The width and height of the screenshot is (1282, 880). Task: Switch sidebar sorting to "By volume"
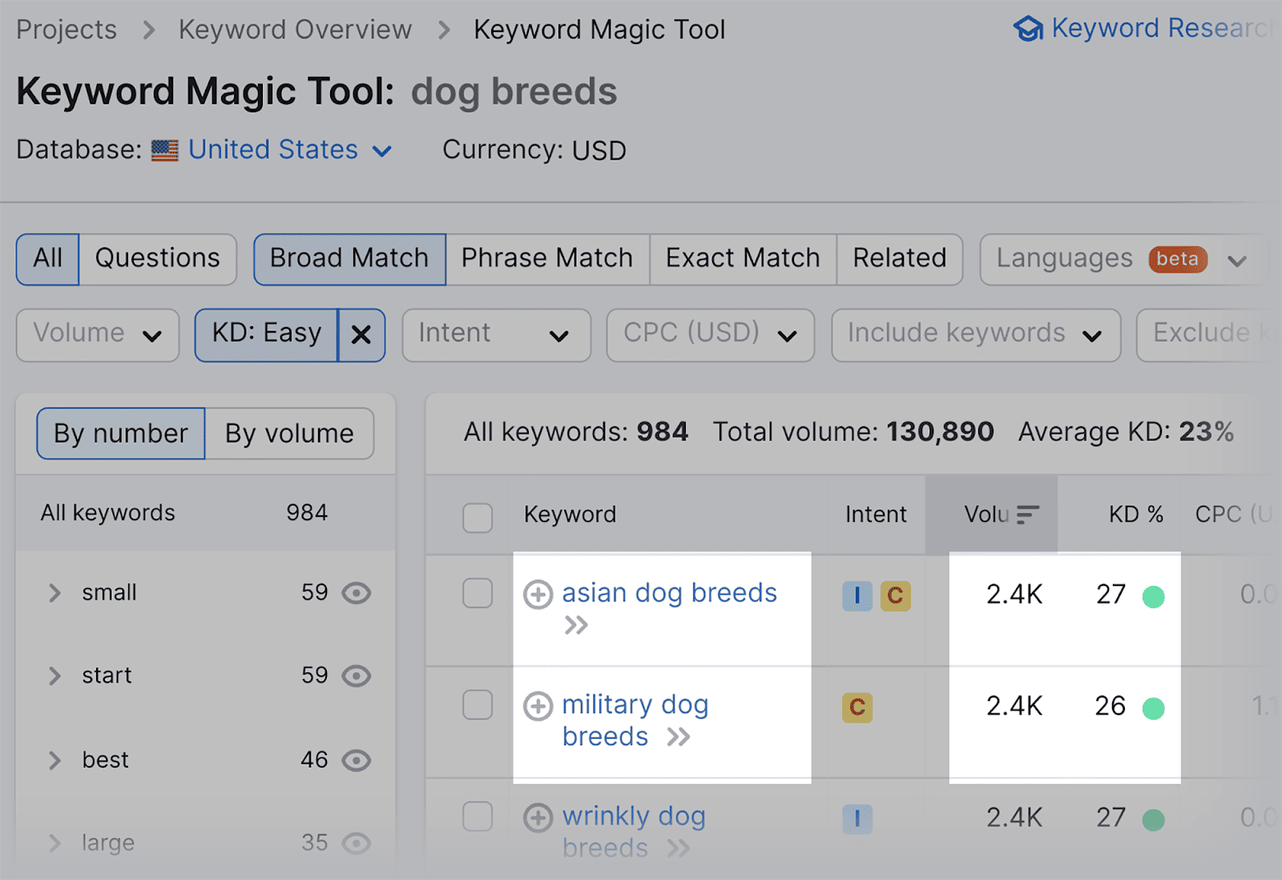click(x=288, y=434)
